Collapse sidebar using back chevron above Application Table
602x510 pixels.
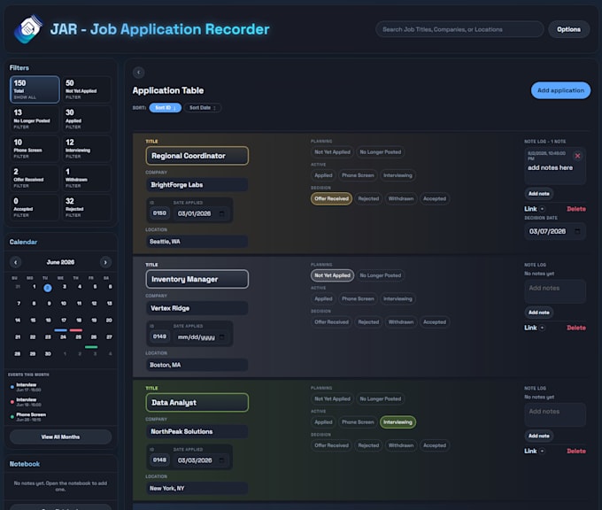coord(139,73)
